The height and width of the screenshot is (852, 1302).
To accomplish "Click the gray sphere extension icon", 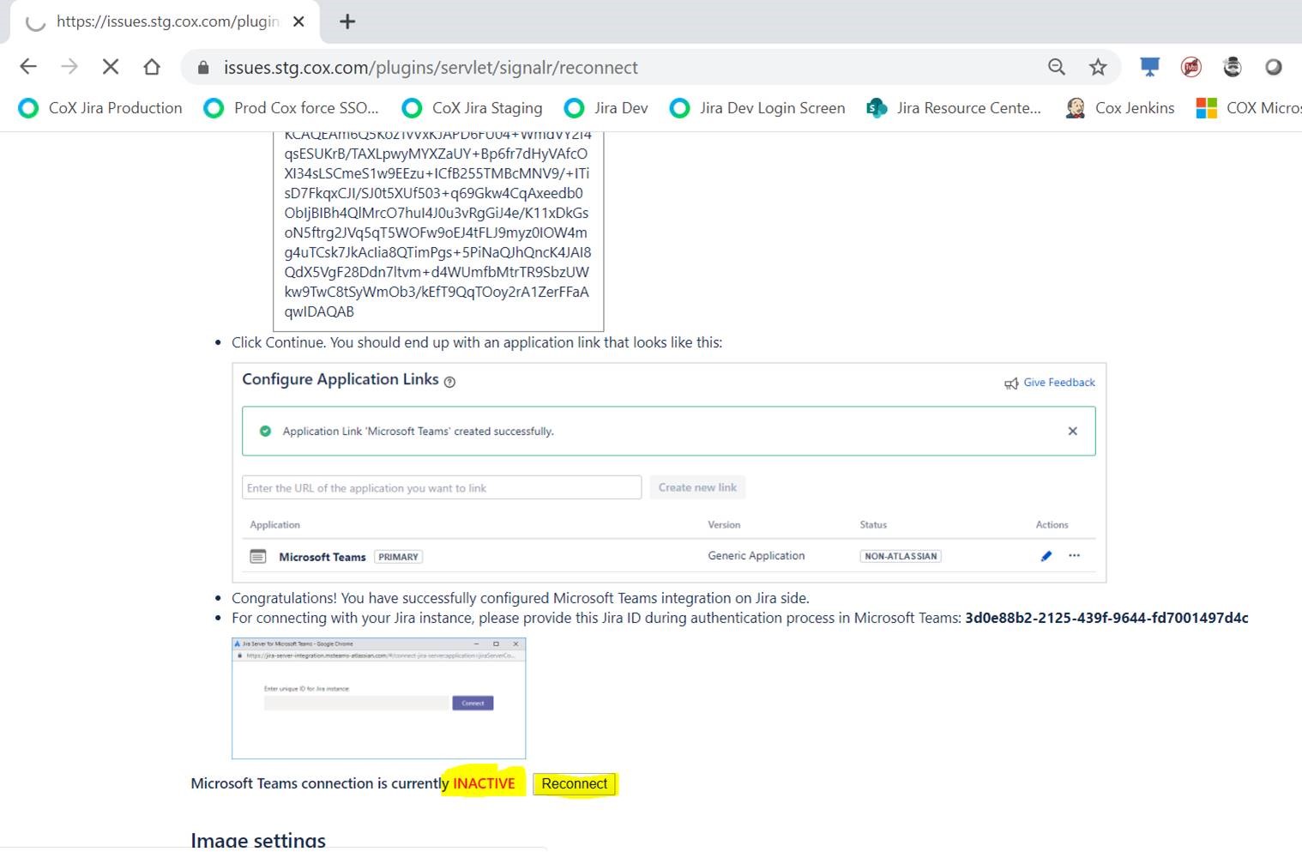I will [1274, 67].
